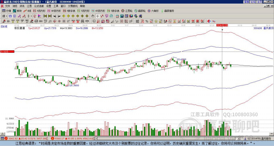Click the 极反通道 indicator name
Screen dimensions: 274x146
pyautogui.click(x=20, y=28)
